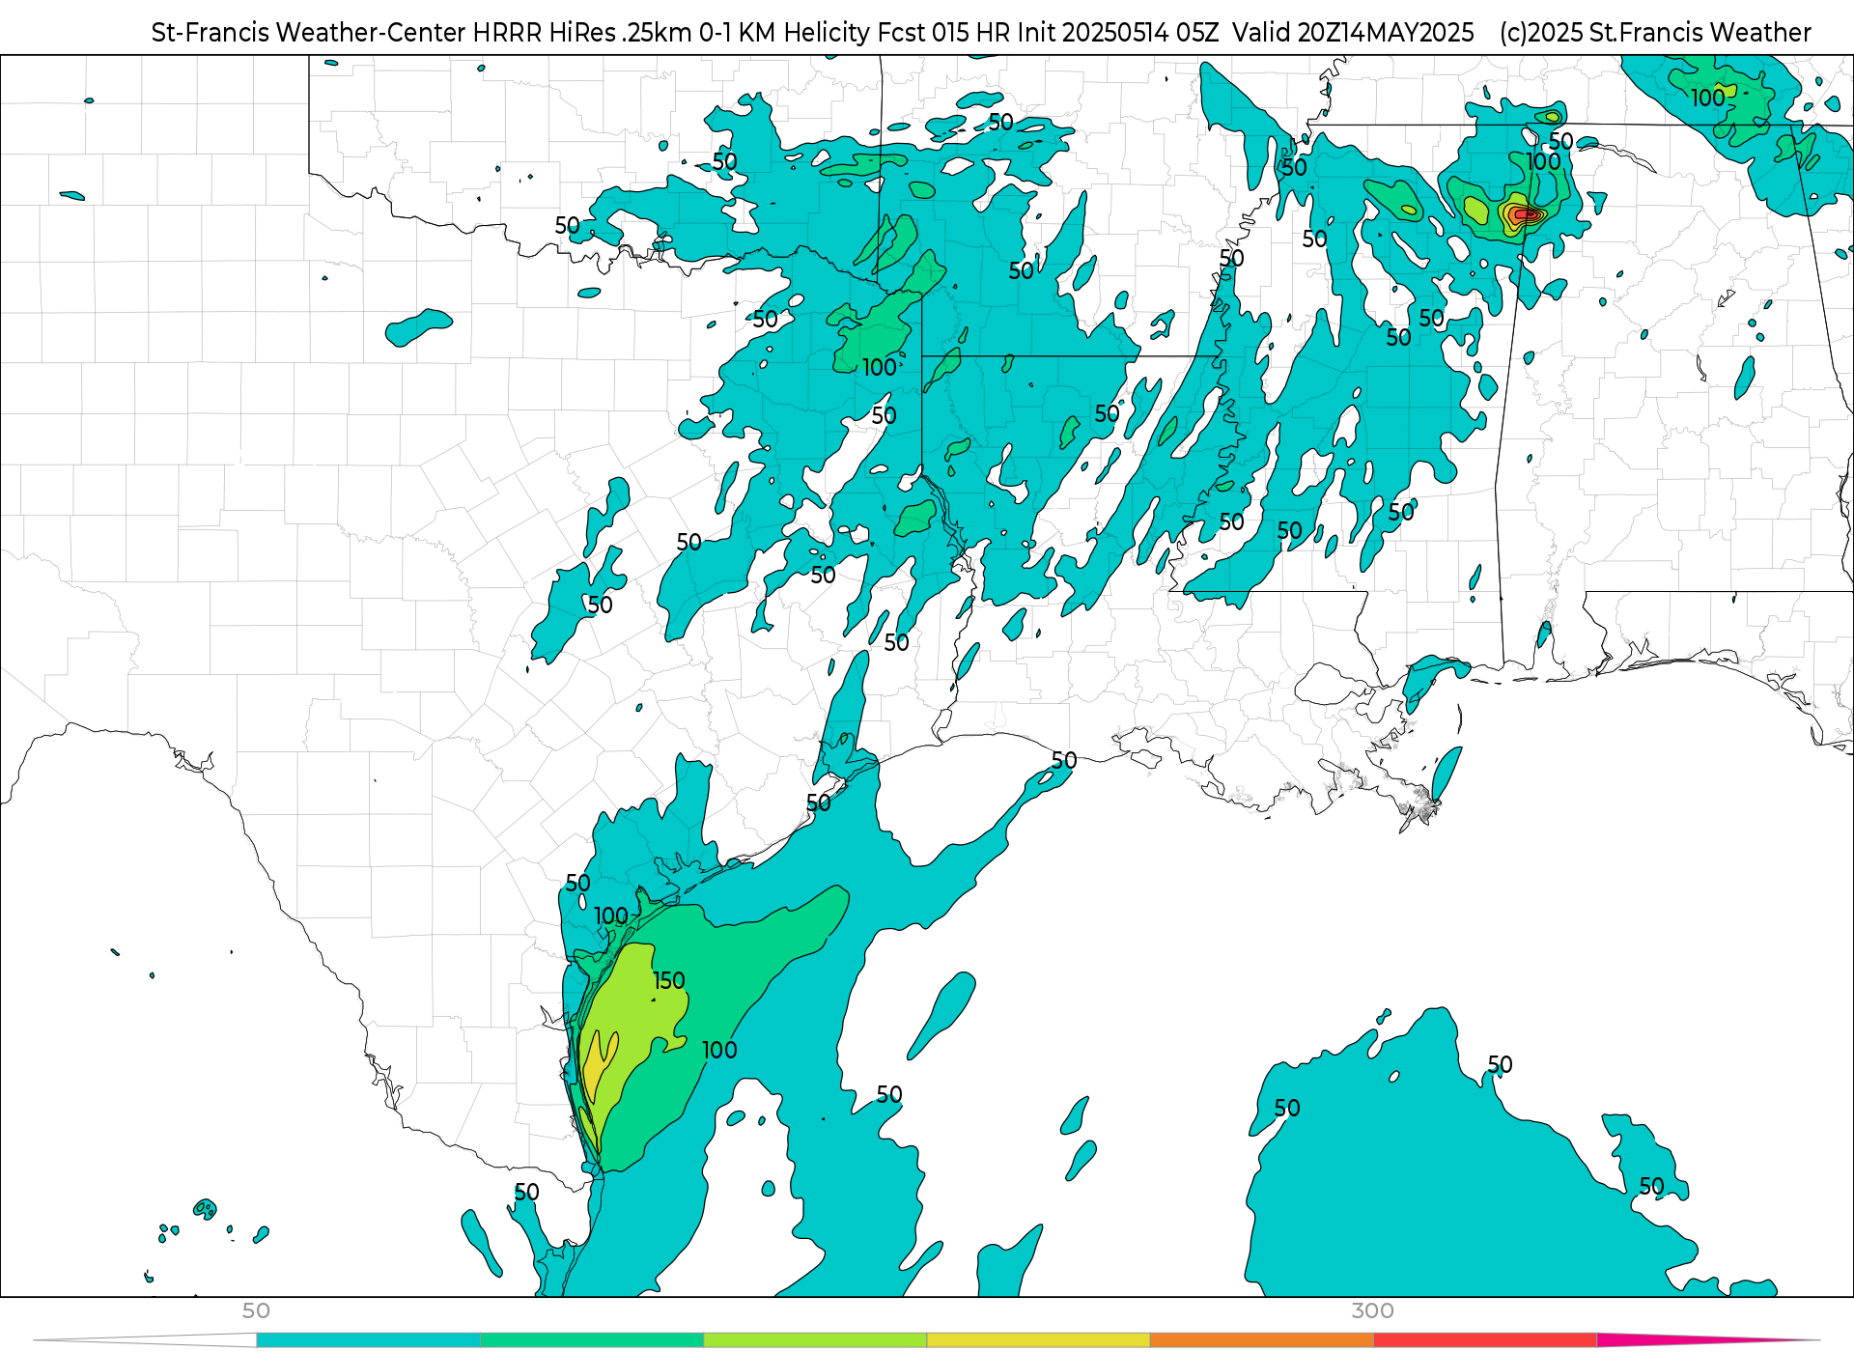Click the green segment of the legend bar

591,1339
